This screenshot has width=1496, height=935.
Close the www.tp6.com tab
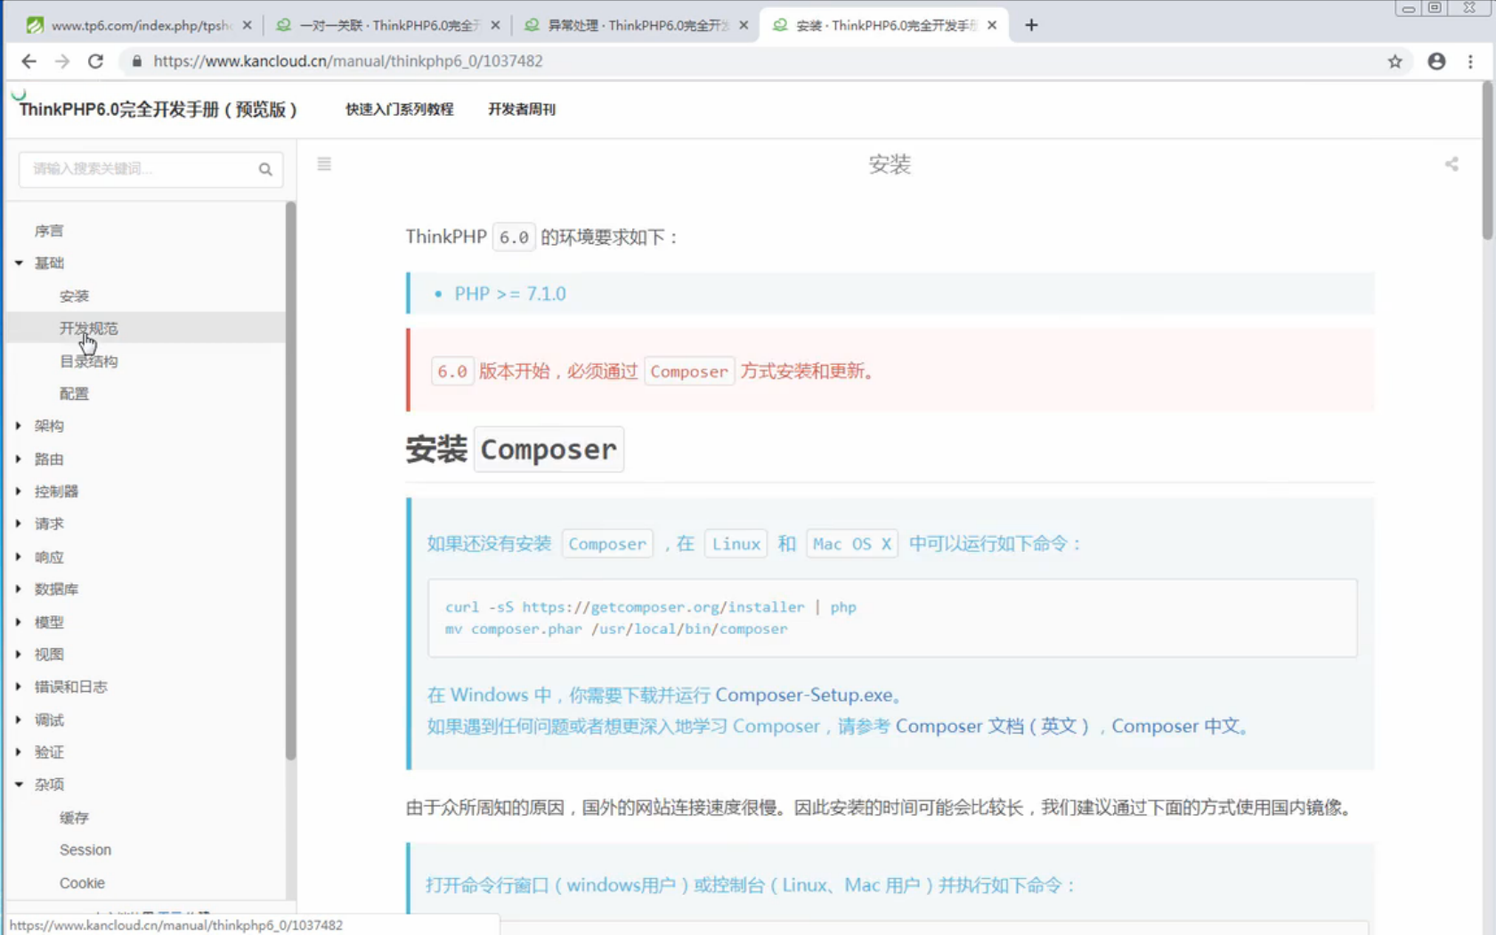(x=247, y=25)
